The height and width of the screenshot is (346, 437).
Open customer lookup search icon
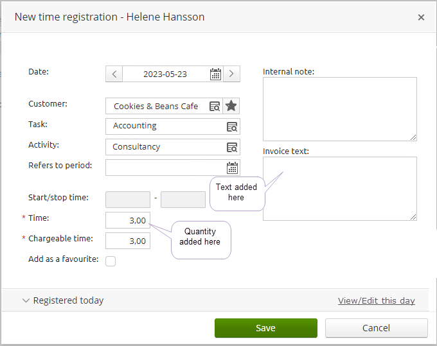click(x=215, y=106)
